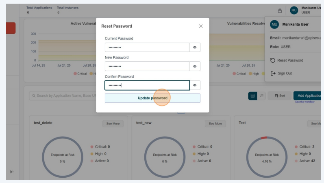
Task: Collapse the left sidebar
Action: 12,172
